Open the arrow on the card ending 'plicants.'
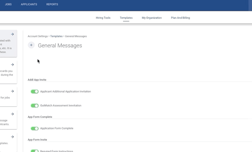The width and height of the screenshot is (252, 152). pyautogui.click(x=12, y=114)
